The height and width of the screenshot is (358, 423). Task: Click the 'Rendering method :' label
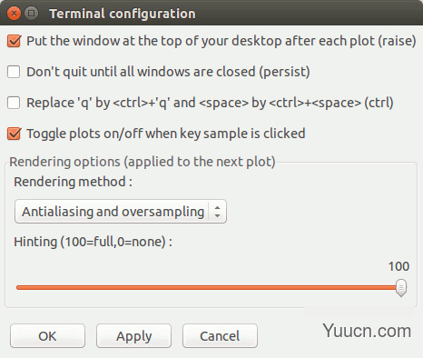[x=73, y=182]
